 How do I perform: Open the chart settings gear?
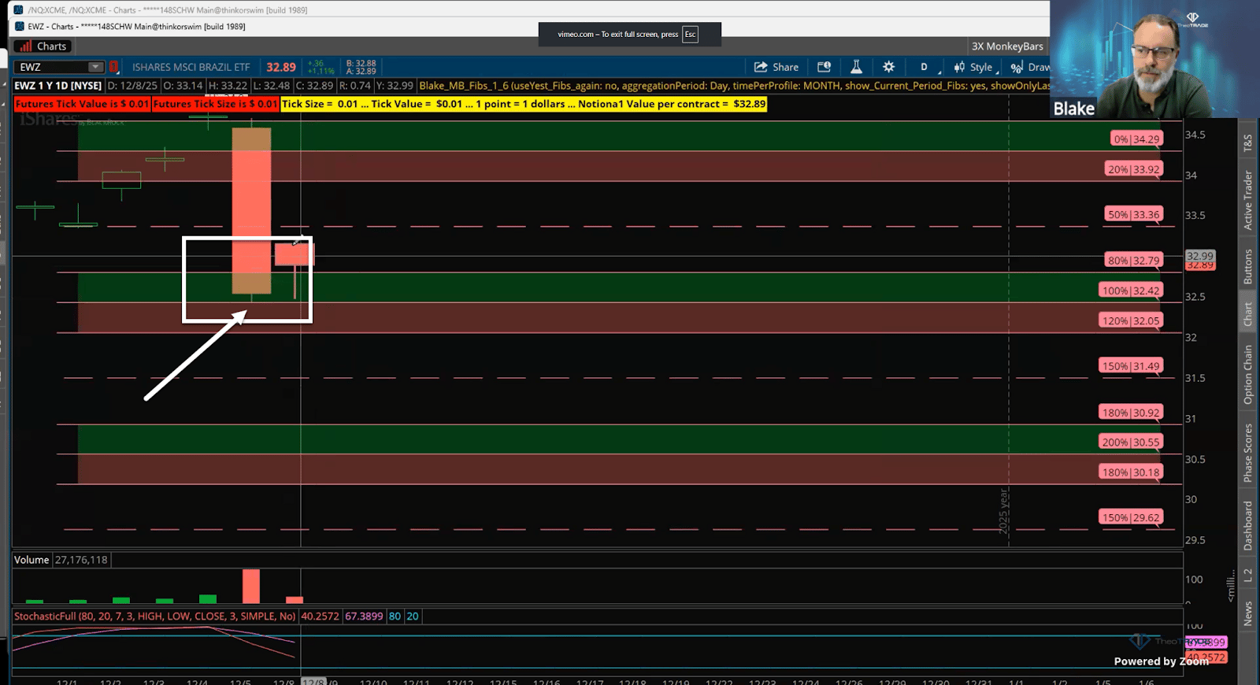[x=888, y=68]
